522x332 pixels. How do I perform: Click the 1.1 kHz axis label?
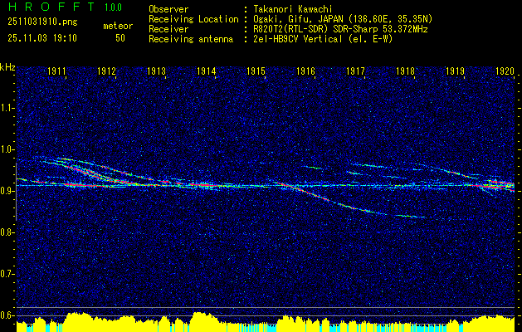click(7, 108)
